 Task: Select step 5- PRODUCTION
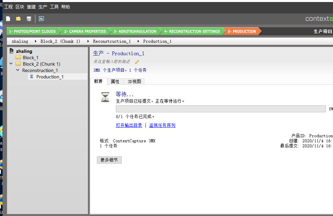242,31
